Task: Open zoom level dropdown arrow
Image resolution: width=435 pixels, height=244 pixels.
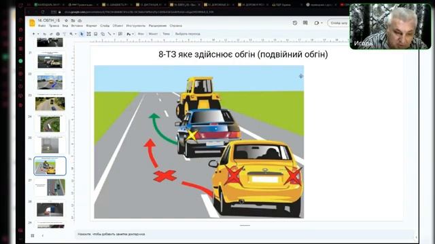Action: (x=75, y=34)
